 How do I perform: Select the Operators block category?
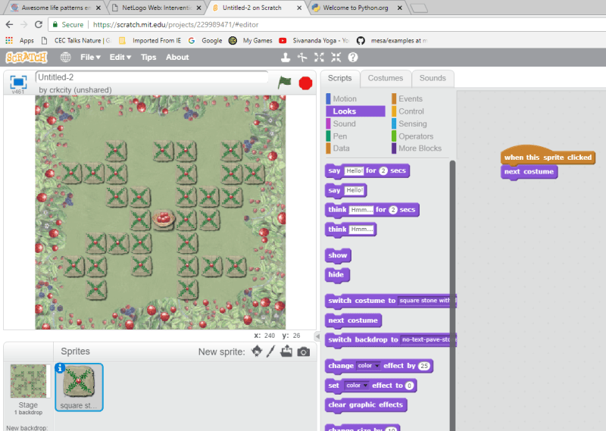(416, 136)
